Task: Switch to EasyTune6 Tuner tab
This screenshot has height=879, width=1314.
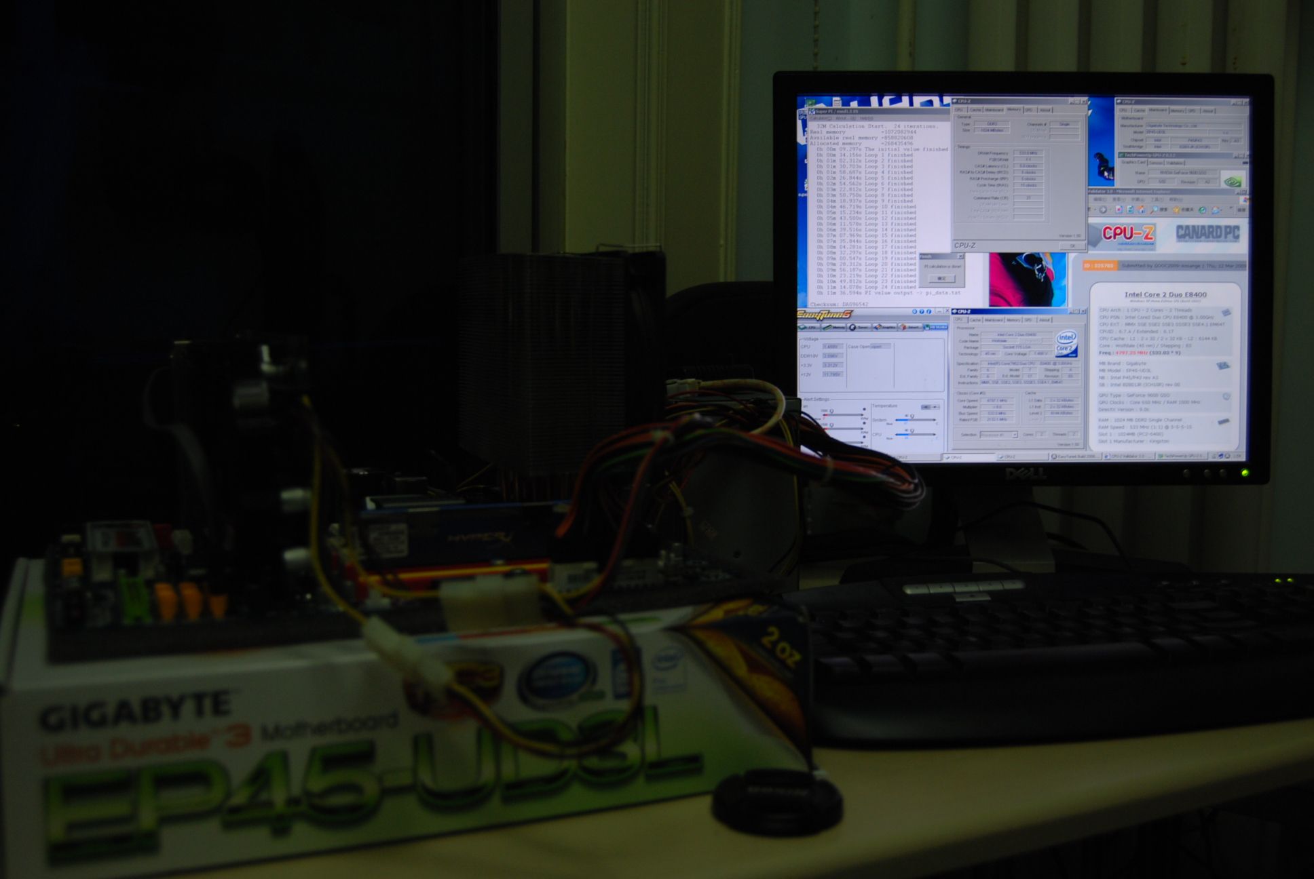Action: (x=859, y=327)
